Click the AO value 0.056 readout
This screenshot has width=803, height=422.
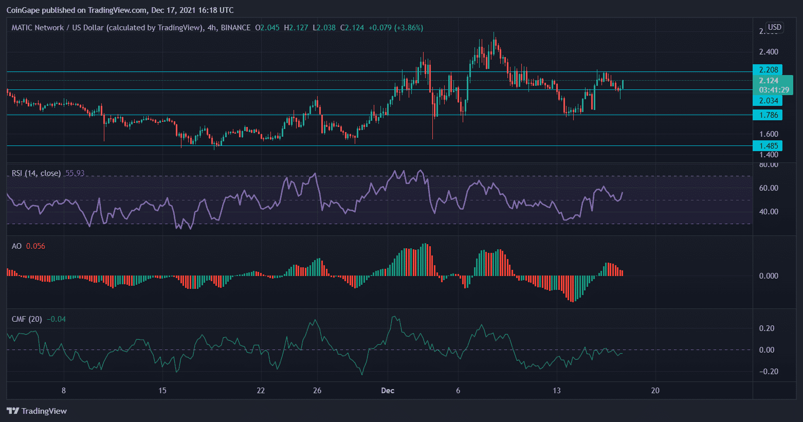pos(35,246)
